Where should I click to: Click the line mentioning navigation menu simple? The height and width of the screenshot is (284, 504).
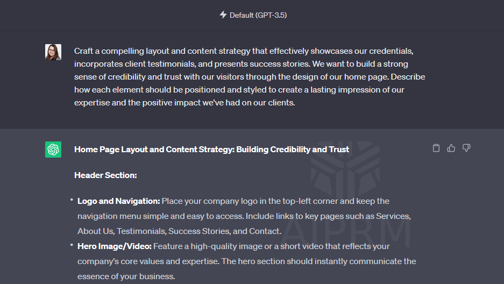coord(244,216)
